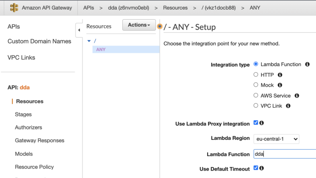Click Resources in the breadcrumb

point(175,8)
